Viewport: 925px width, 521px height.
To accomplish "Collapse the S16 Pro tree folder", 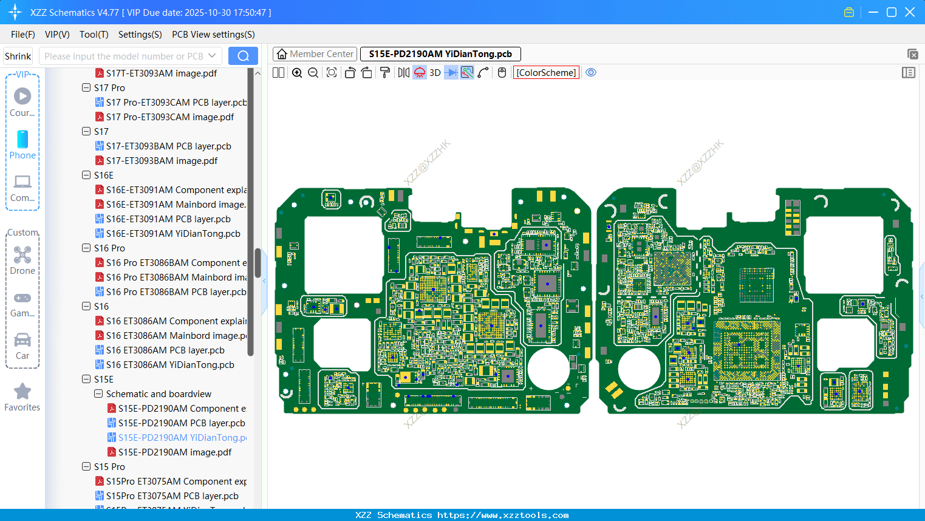I will tap(86, 248).
